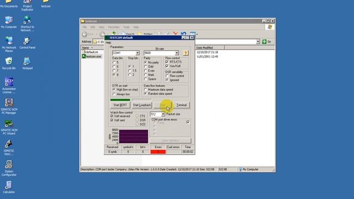The image size is (354, 199).
Task: Toggle the Xon/Xoff flow control checkbox
Action: point(167,66)
